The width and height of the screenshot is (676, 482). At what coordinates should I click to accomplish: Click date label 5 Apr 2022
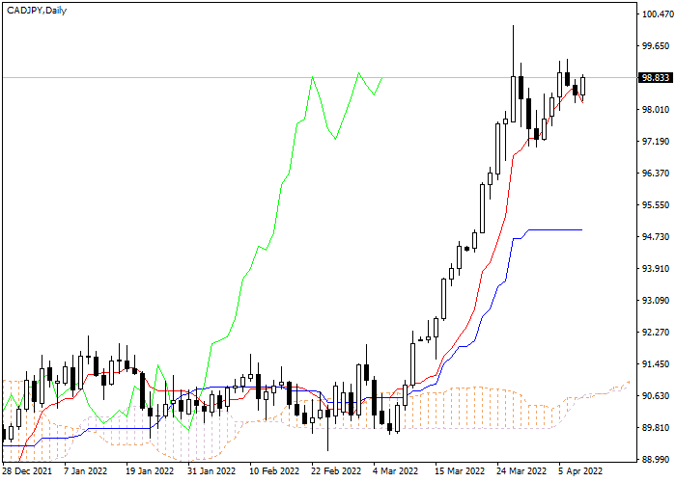tap(580, 471)
